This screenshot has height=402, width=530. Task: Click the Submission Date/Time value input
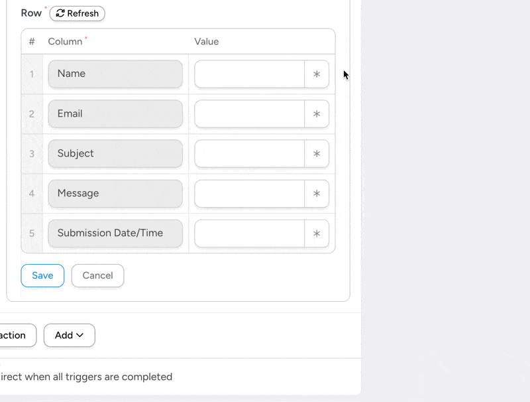250,234
